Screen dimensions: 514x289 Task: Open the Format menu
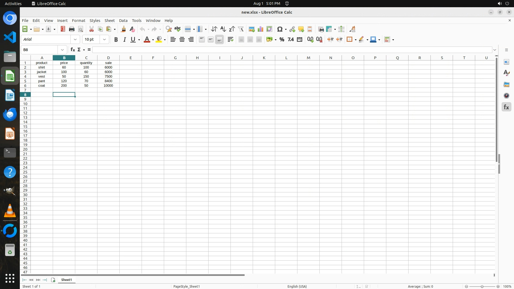[78, 21]
